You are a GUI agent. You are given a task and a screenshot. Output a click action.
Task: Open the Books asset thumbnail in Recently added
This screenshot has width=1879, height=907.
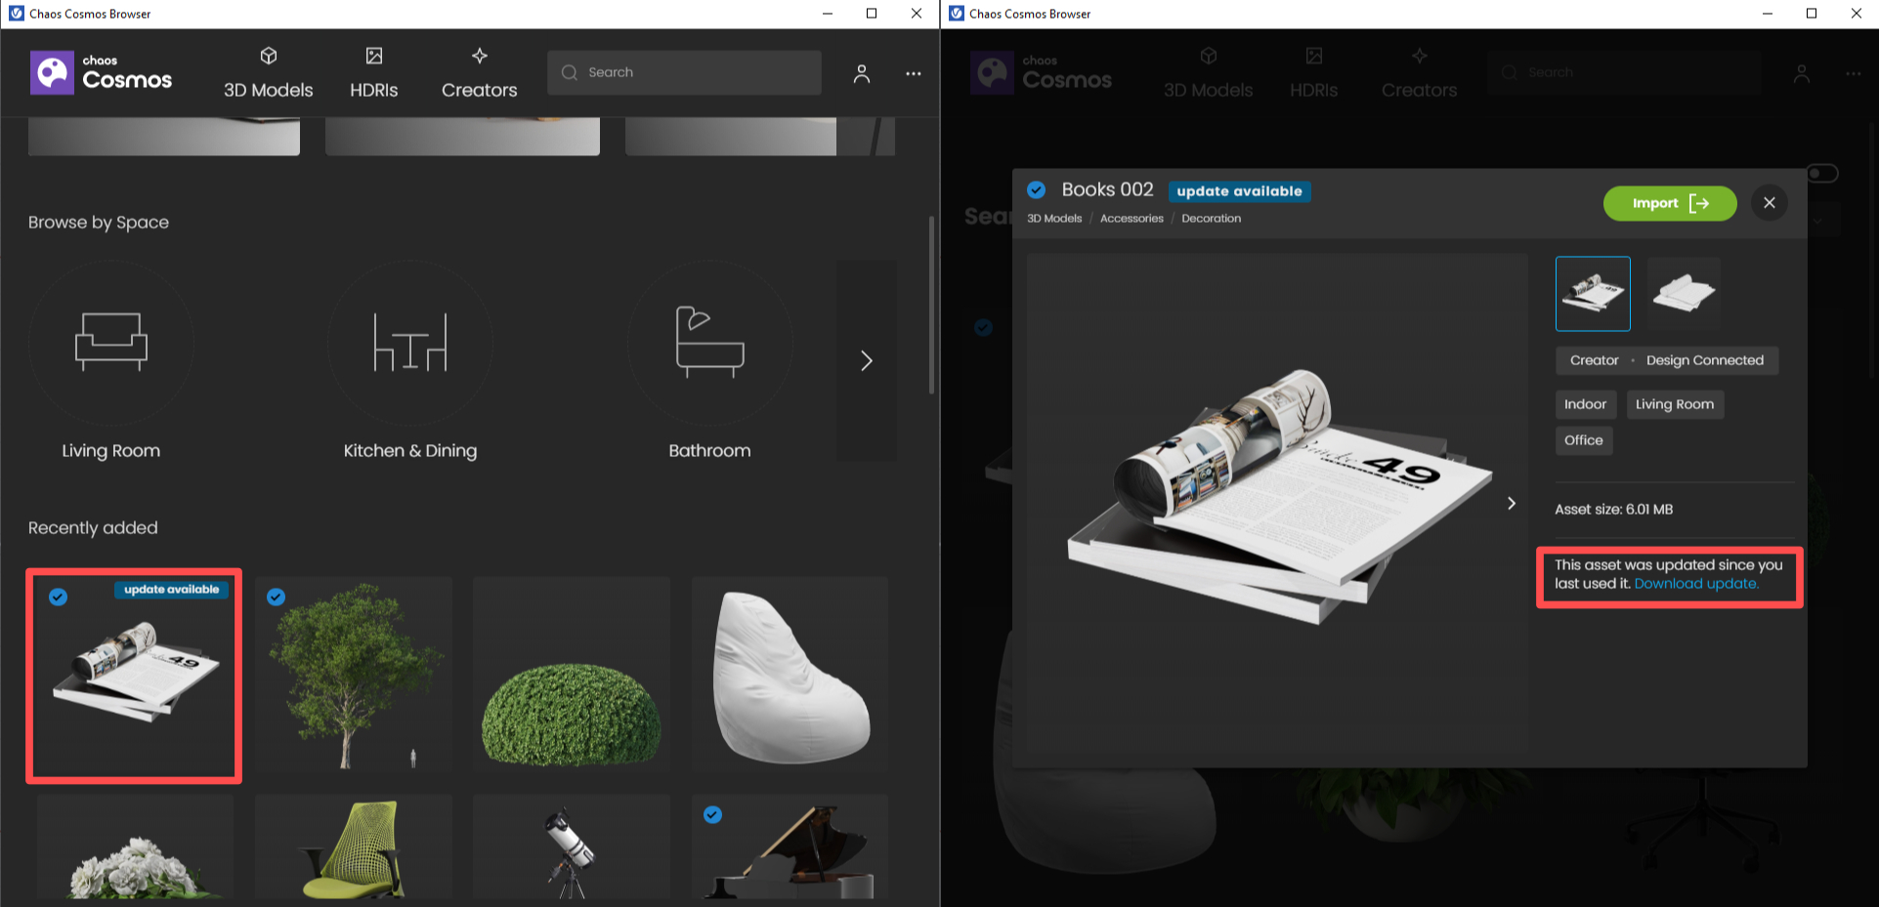pyautogui.click(x=135, y=676)
